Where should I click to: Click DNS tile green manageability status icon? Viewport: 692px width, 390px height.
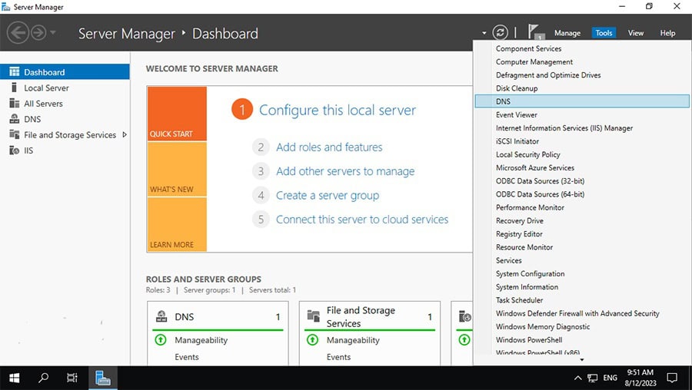tap(161, 340)
